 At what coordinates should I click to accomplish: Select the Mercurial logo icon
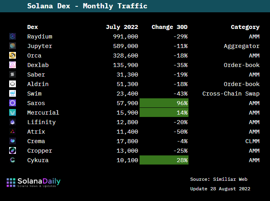pyautogui.click(x=12, y=113)
